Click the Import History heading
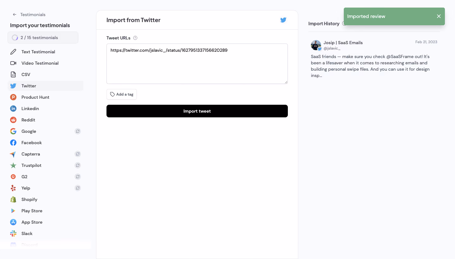The width and height of the screenshot is (455, 259). click(324, 24)
